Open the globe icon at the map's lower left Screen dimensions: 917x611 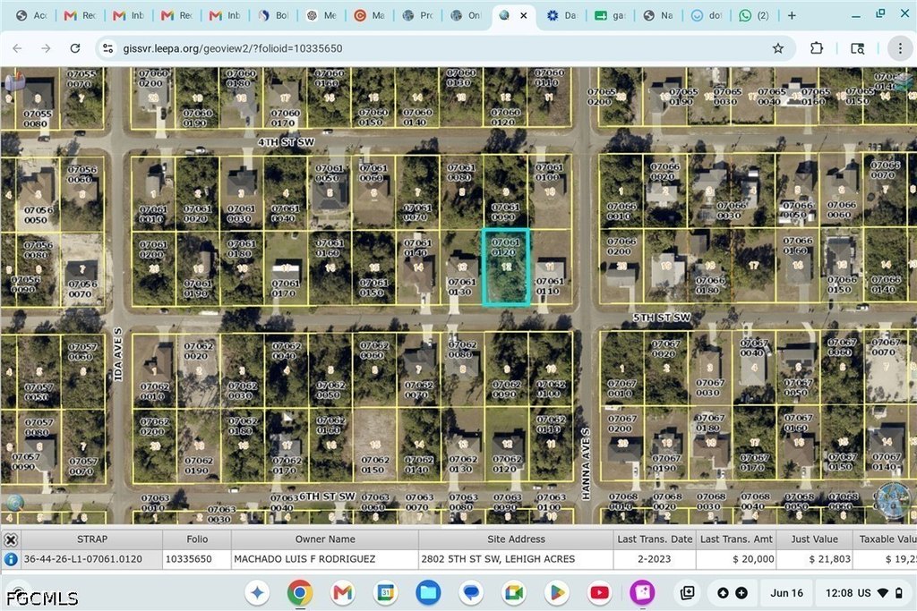point(15,503)
